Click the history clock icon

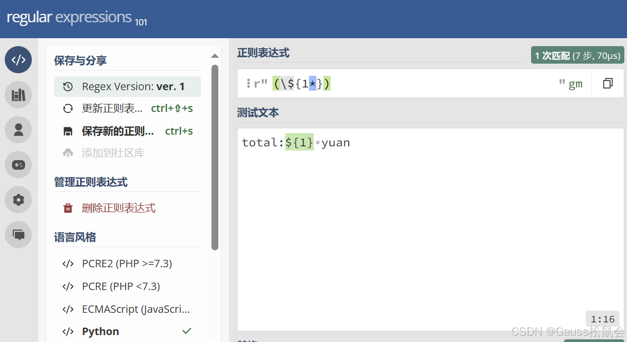pos(68,86)
